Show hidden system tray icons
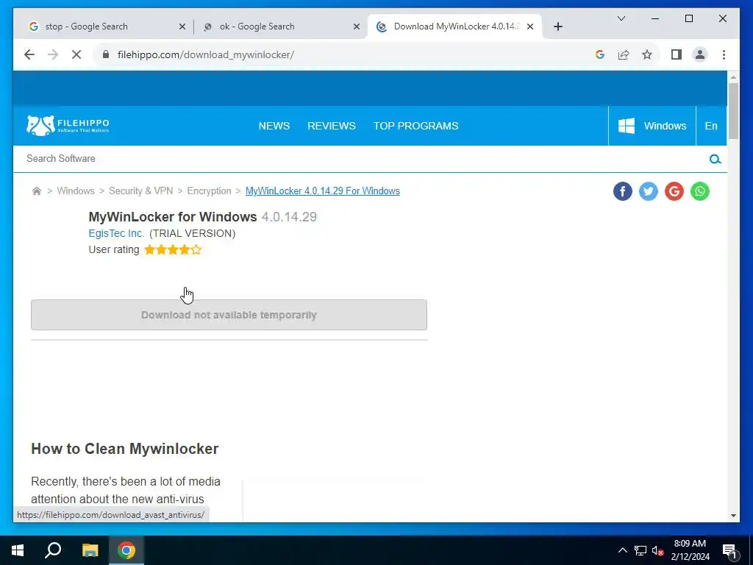The height and width of the screenshot is (565, 753). click(622, 550)
